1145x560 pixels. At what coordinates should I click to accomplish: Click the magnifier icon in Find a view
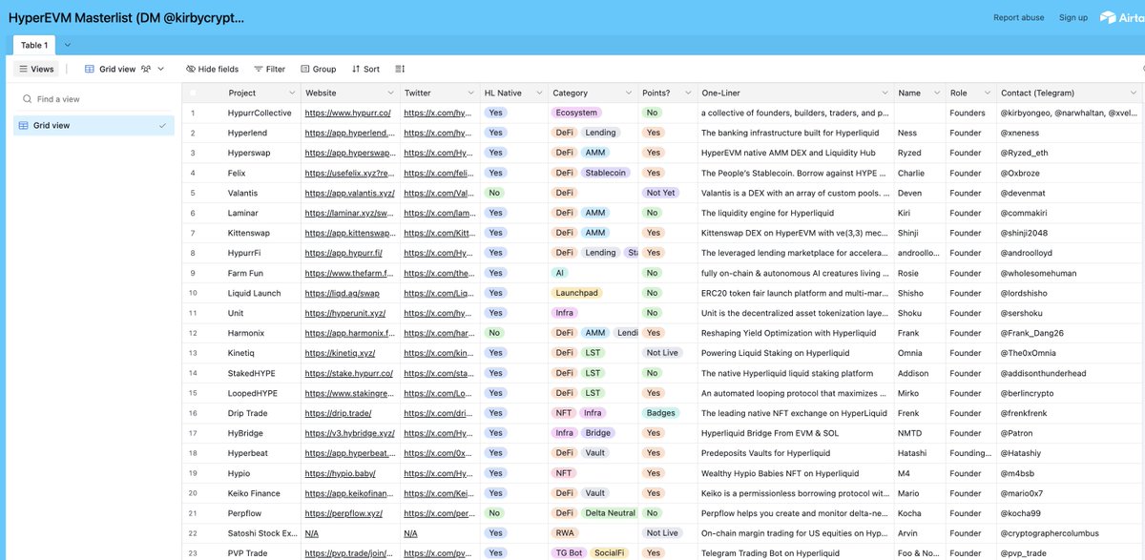(x=26, y=99)
